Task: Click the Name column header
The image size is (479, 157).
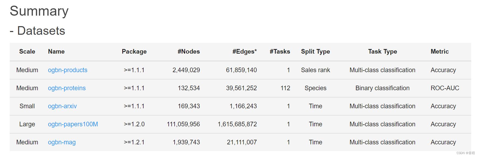Action: (56, 52)
